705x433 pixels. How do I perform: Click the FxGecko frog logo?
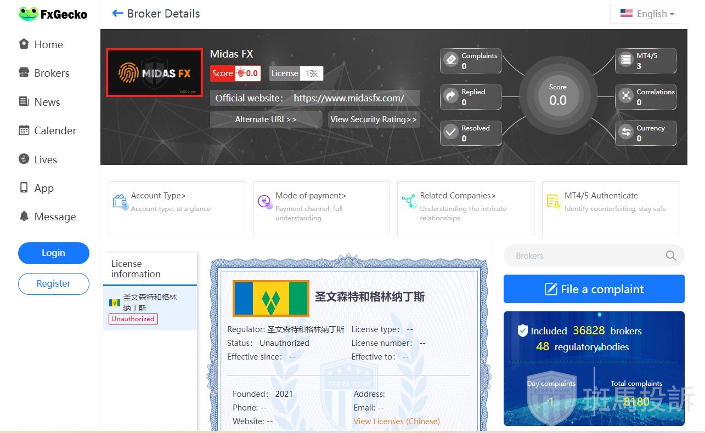(28, 14)
